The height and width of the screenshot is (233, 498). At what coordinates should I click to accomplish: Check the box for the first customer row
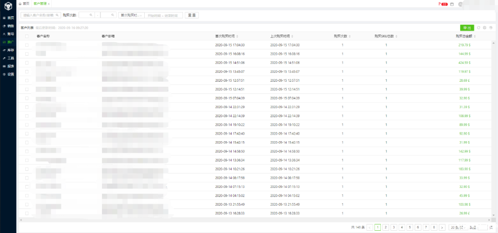[x=27, y=45]
